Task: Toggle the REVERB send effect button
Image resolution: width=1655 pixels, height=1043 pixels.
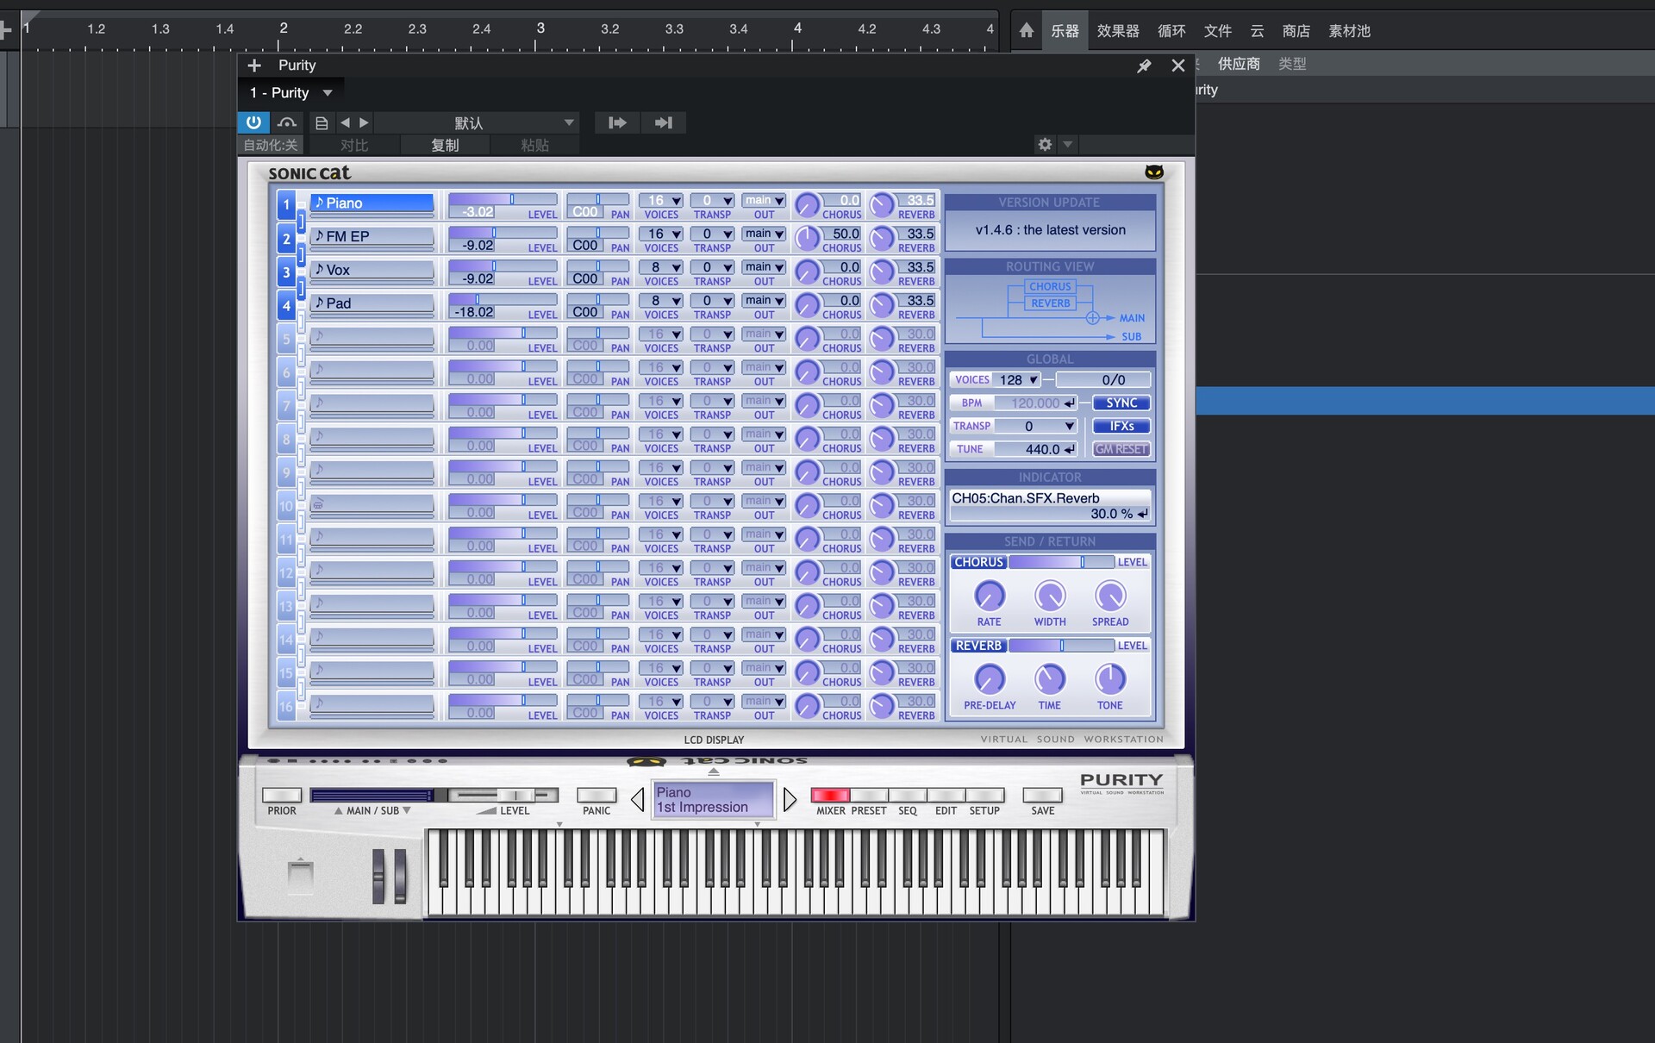Action: click(x=978, y=646)
